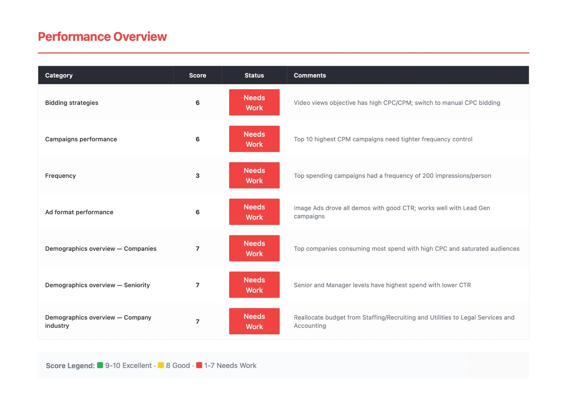Screen dimensions: 567x401
Task: Click the 1-7 Needs Work legend text
Action: pyautogui.click(x=230, y=366)
